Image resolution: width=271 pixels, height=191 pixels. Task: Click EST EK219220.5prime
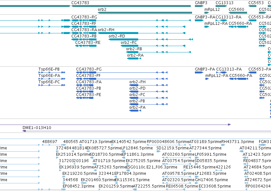pos(80,174)
